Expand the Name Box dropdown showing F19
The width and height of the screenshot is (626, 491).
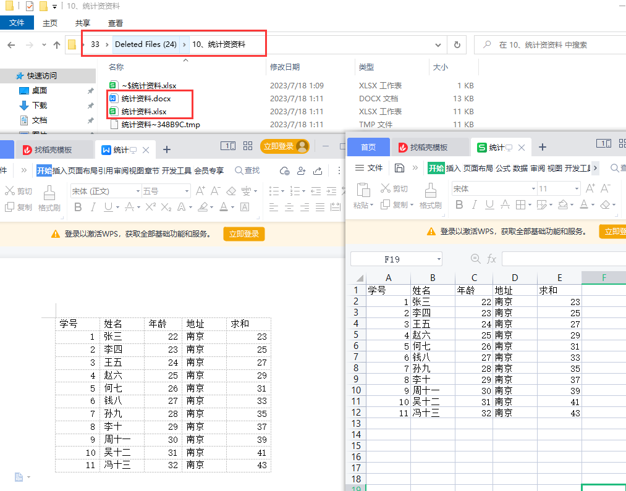click(439, 259)
